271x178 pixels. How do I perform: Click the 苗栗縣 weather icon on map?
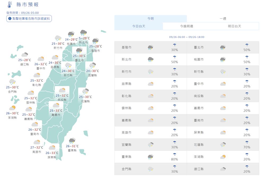55,57
